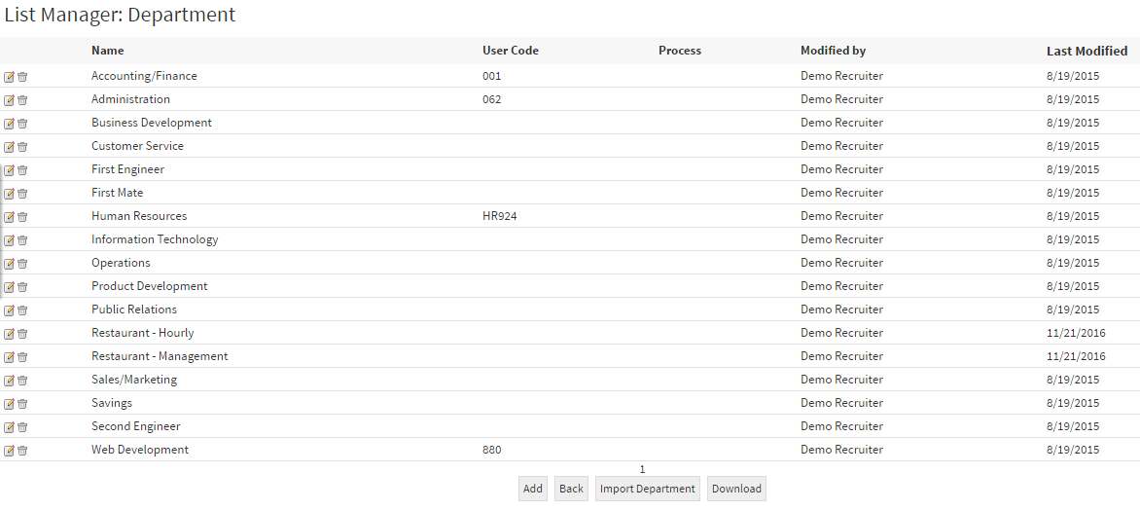Viewport: 1140px width, 510px height.
Task: Remove Restaurant - Hourly using trash icon
Action: click(22, 334)
